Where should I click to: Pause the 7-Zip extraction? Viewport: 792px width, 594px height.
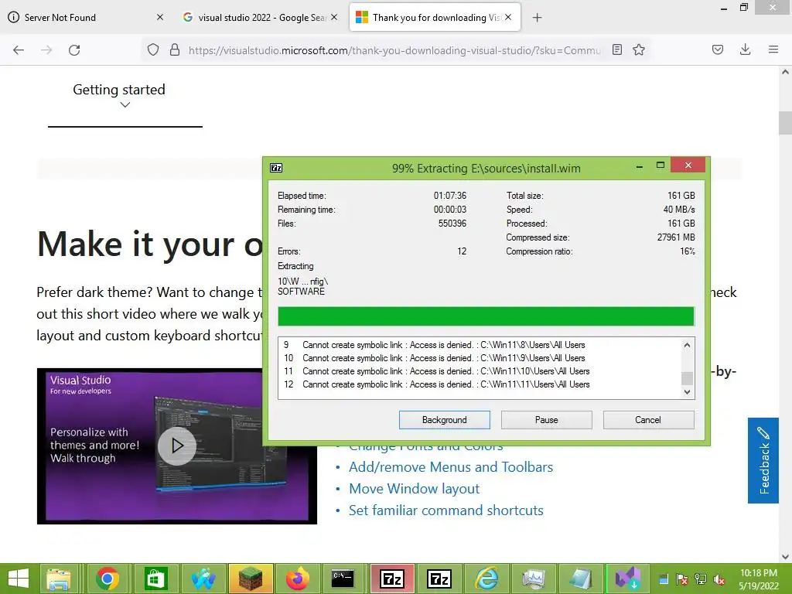coord(547,420)
